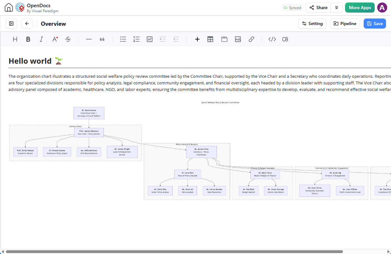The image size is (391, 254).
Task: Toggle italic formatting
Action: (41, 39)
